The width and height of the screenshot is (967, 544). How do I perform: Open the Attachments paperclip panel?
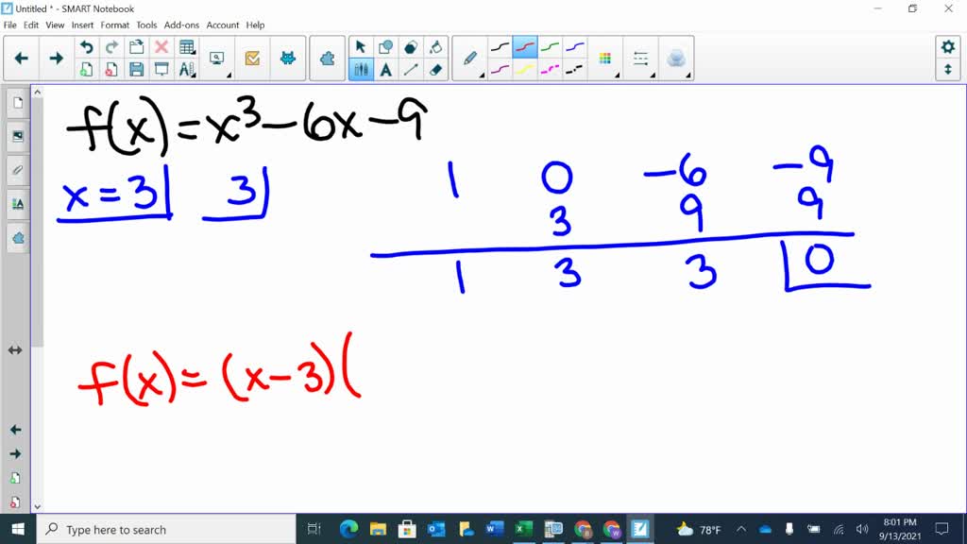coord(16,171)
